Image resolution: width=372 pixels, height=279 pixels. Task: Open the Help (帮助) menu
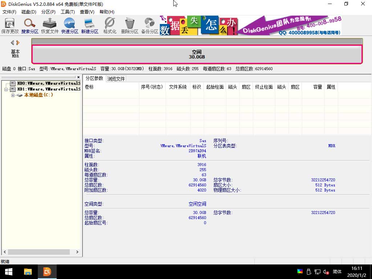107,12
